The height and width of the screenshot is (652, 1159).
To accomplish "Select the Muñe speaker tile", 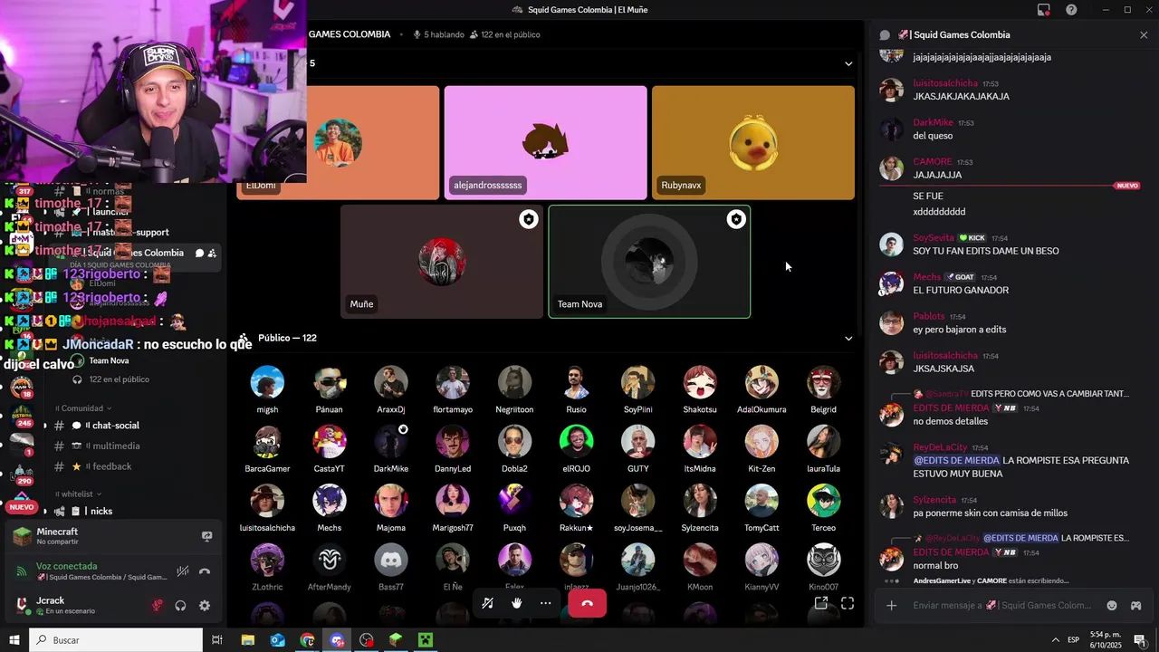I will point(442,262).
